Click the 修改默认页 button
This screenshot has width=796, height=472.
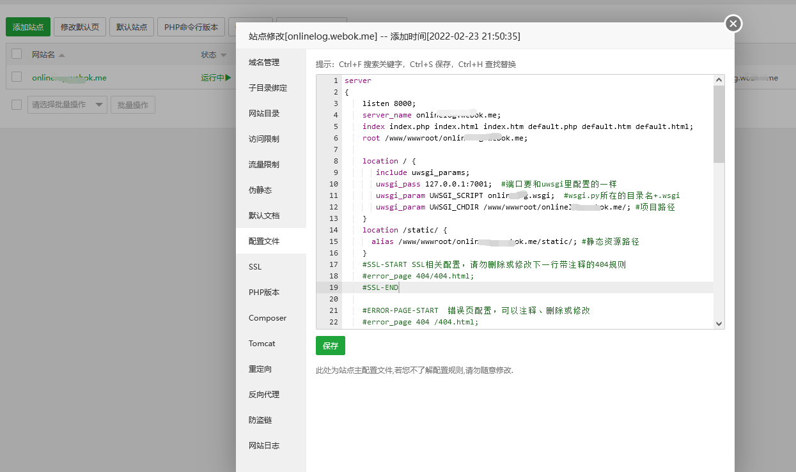tap(80, 27)
